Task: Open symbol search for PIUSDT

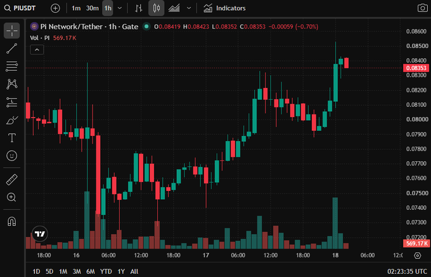Action: [20, 8]
